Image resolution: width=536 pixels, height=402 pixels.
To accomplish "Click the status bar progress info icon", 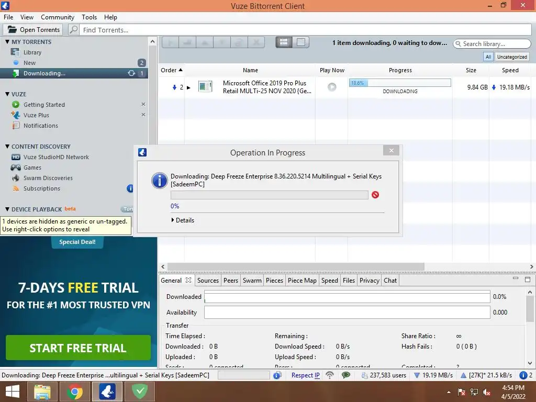I will click(x=277, y=375).
